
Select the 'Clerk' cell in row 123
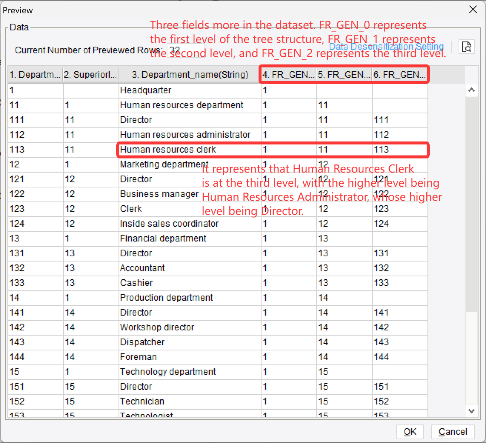(x=190, y=209)
